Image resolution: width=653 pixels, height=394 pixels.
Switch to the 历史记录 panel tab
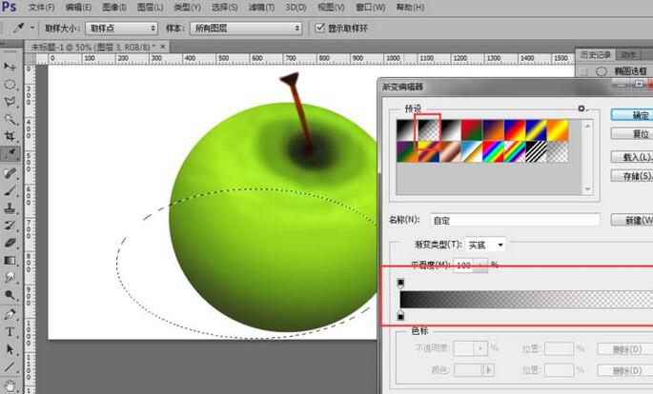[x=595, y=54]
